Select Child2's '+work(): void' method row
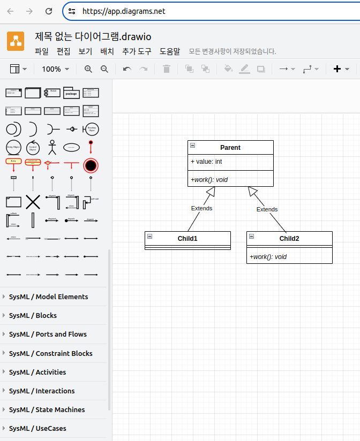Screen dimensions: 360x441 pyautogui.click(x=289, y=257)
